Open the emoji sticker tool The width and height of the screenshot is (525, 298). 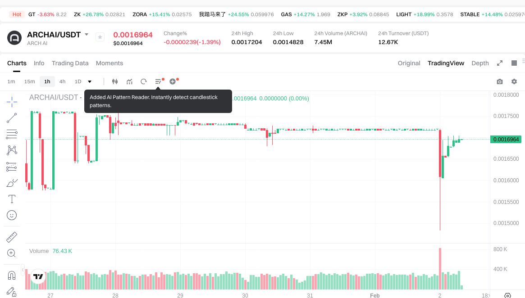click(x=12, y=215)
